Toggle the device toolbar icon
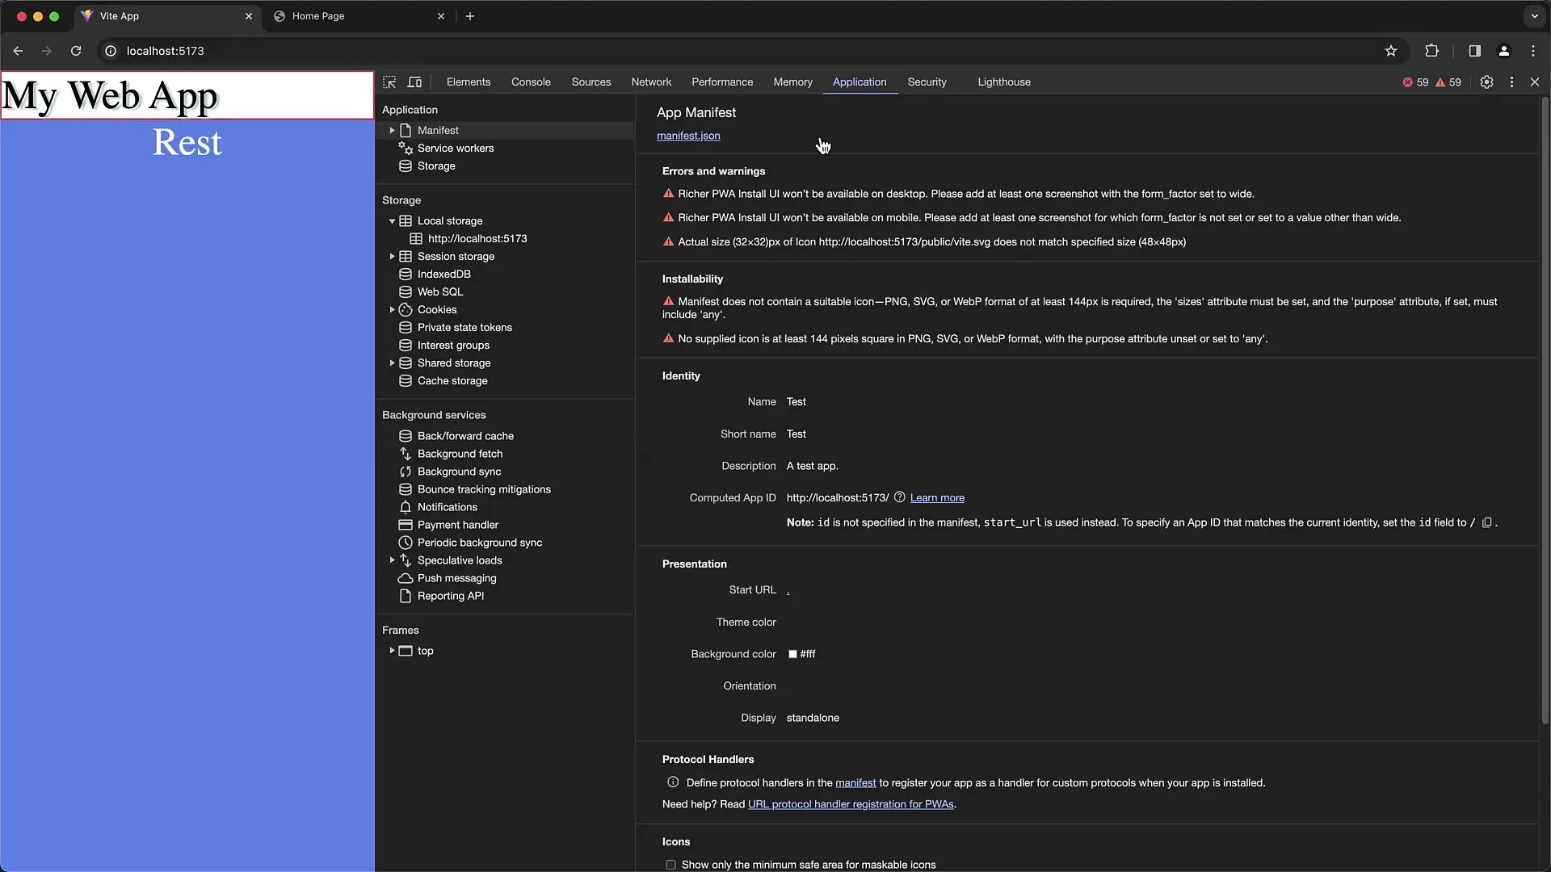1551x872 pixels. (x=414, y=82)
